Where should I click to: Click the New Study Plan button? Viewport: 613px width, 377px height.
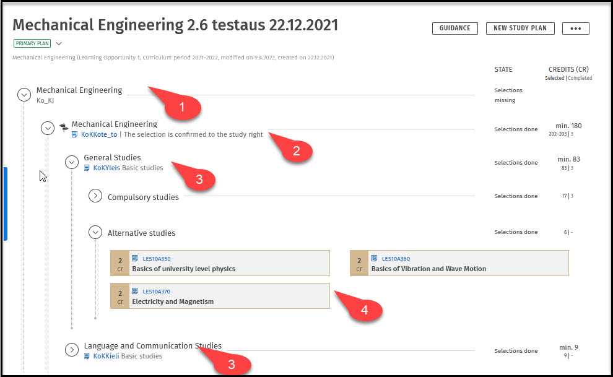520,28
